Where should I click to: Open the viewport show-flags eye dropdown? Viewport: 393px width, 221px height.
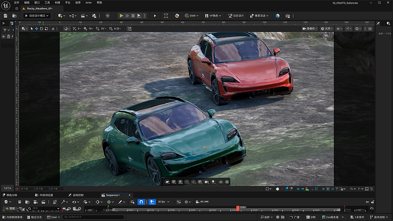click(339, 29)
